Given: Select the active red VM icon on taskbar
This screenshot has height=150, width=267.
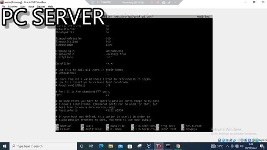Looking at the screenshot, I should (159, 146).
